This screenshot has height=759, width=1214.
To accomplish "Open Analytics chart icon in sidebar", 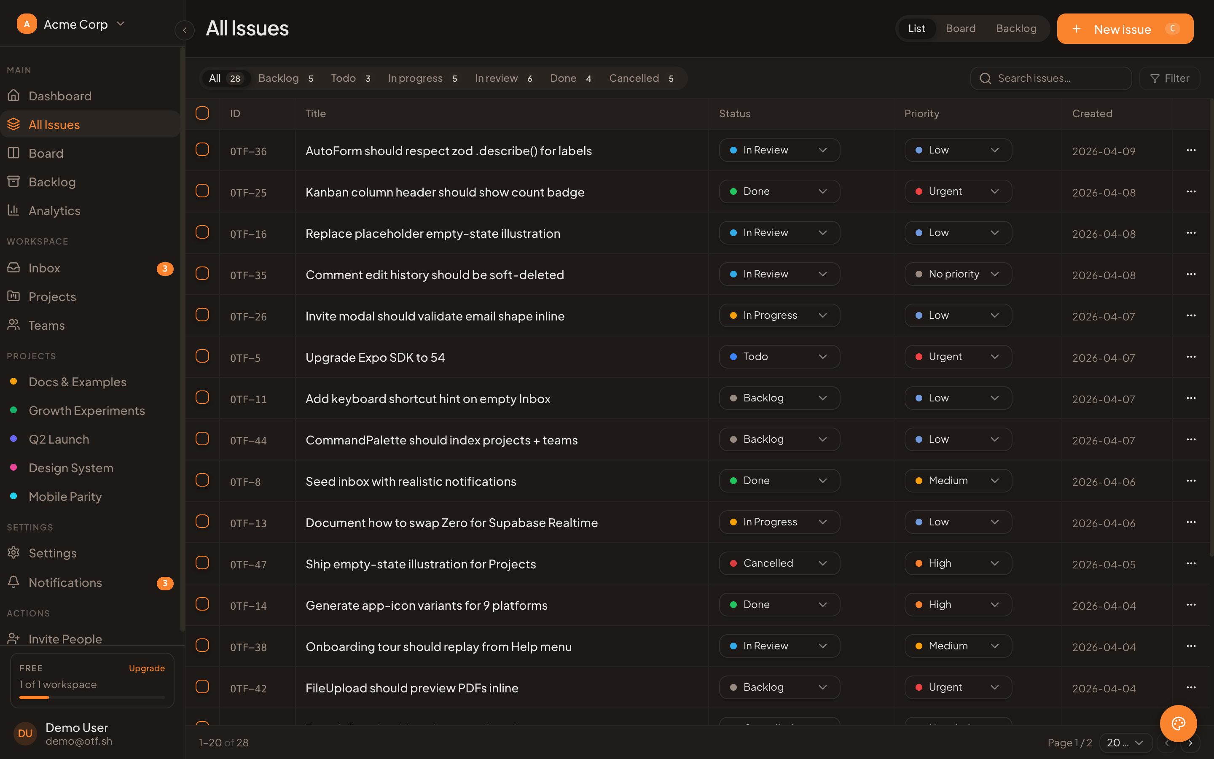I will (13, 210).
